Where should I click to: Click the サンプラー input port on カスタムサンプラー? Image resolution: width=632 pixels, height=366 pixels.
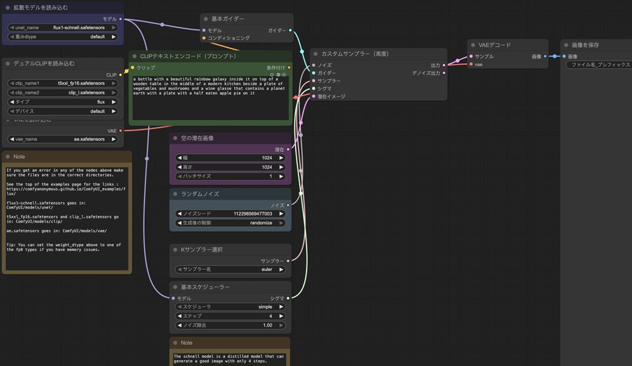point(314,81)
